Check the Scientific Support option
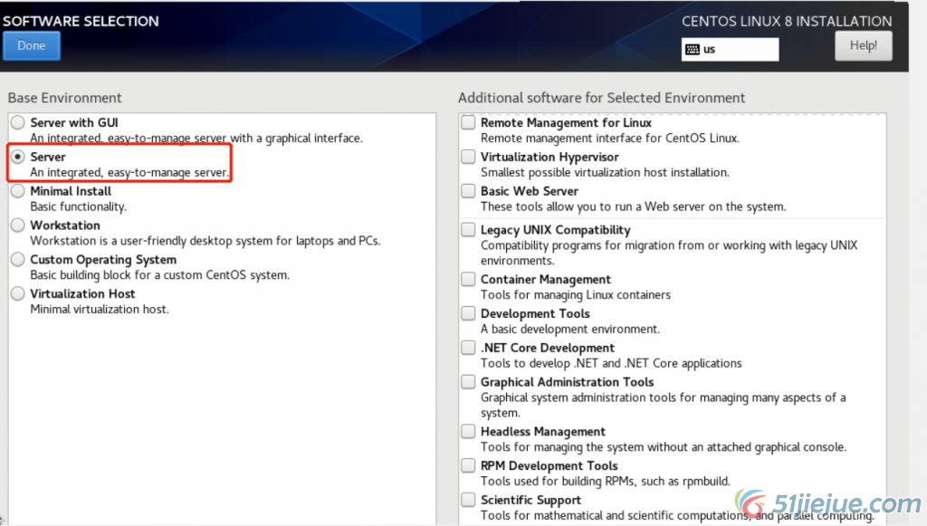This screenshot has height=526, width=927. (468, 500)
